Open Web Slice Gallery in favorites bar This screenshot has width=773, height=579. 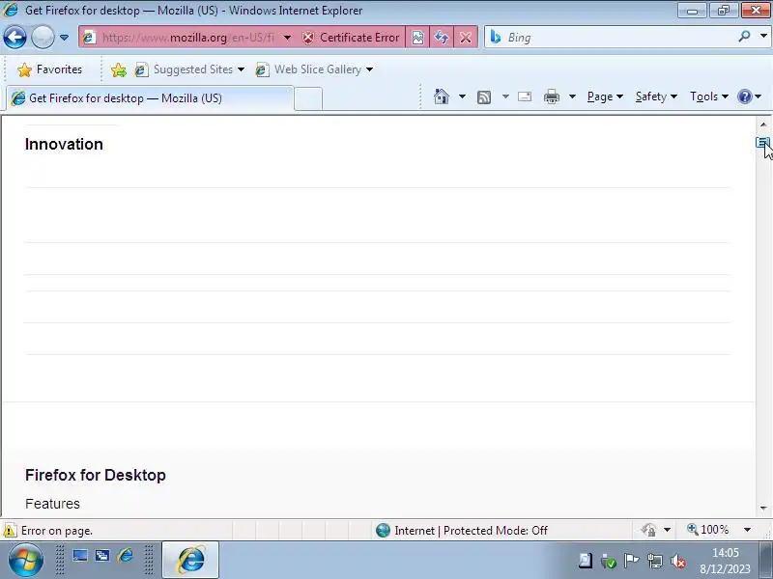(314, 69)
